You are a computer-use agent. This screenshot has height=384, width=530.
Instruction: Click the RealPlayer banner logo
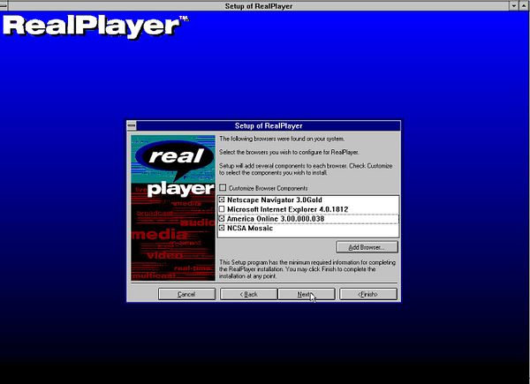click(95, 27)
